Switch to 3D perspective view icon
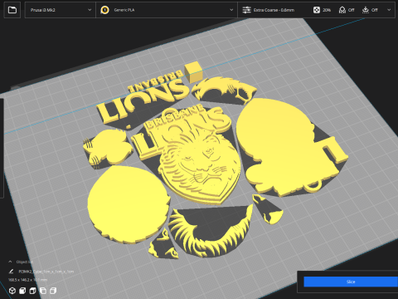The width and height of the screenshot is (398, 299). 12,291
